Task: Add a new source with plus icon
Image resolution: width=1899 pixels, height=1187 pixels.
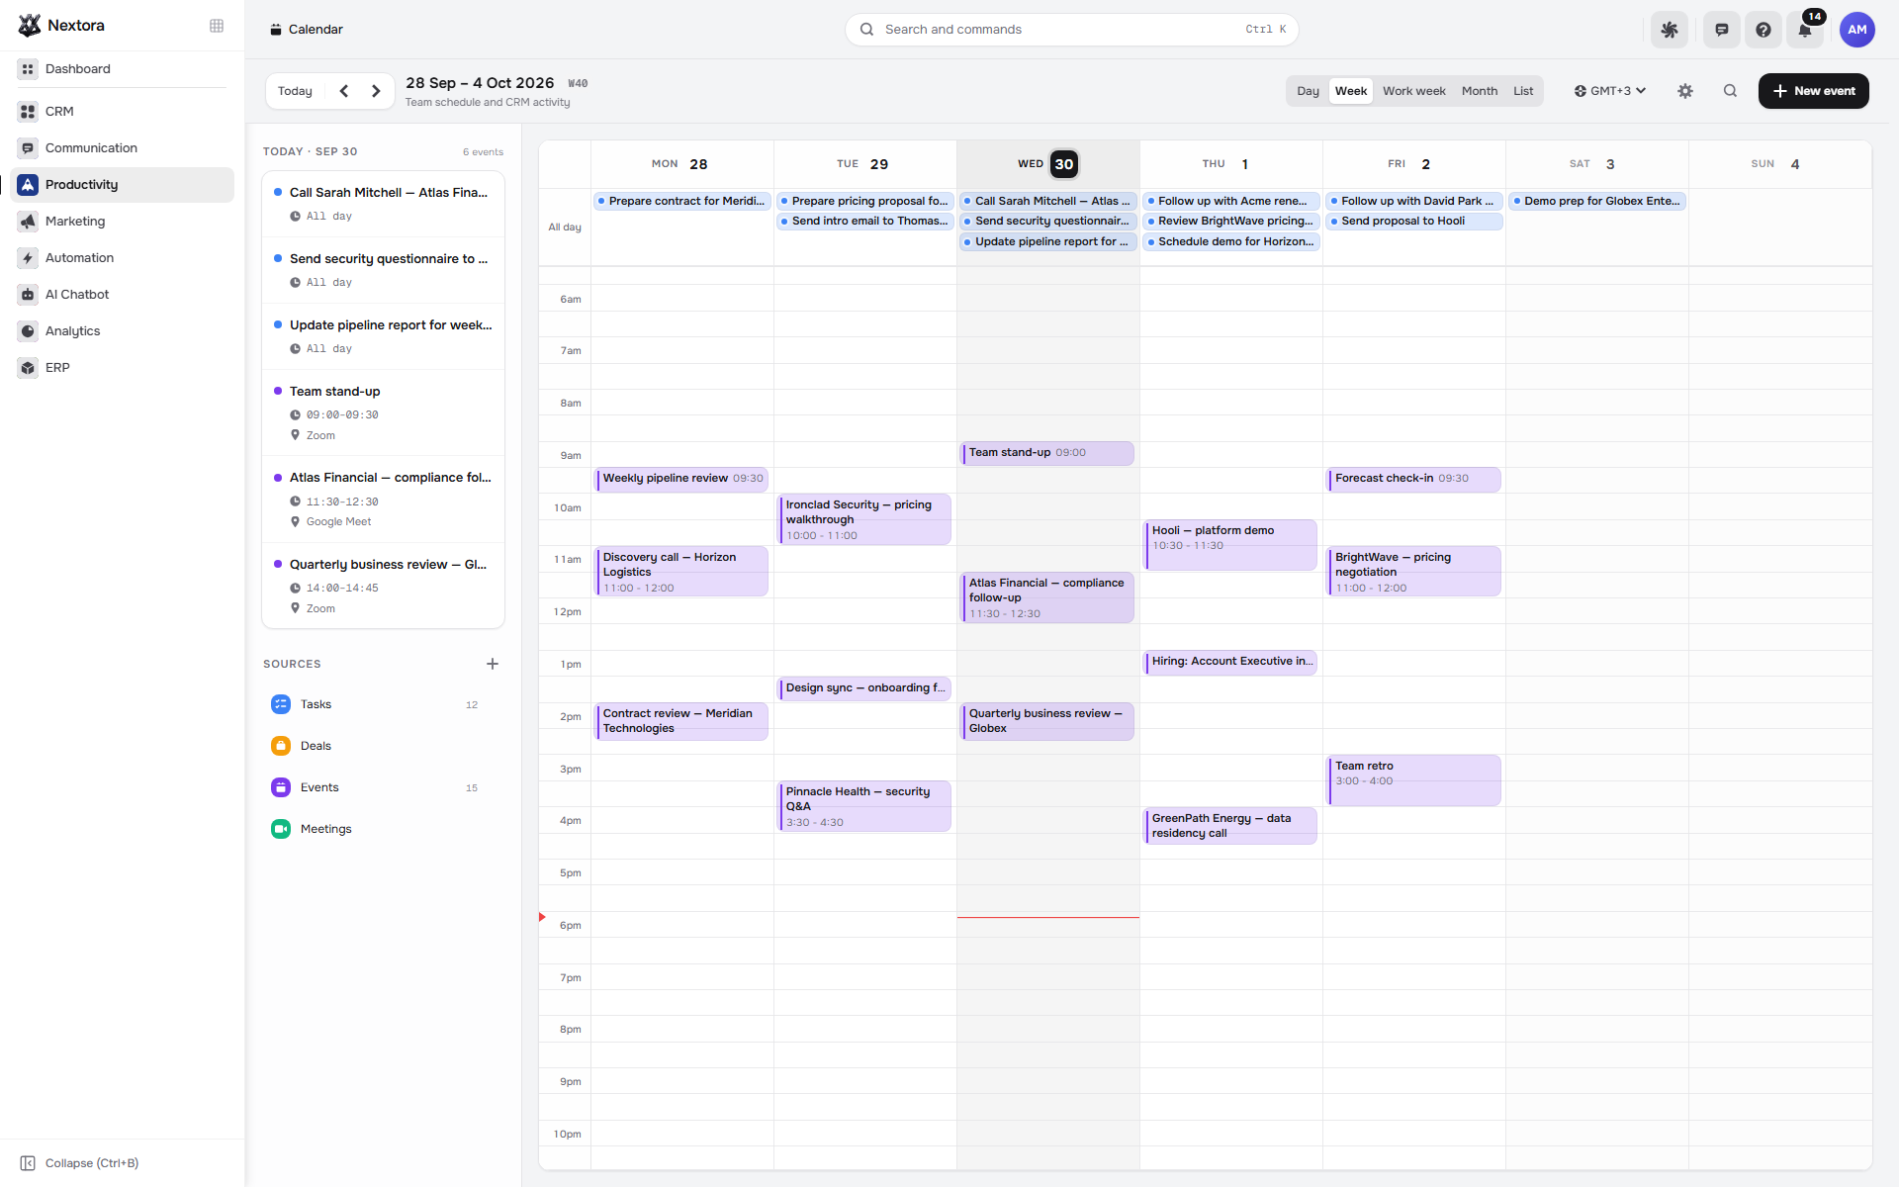Action: point(493,664)
